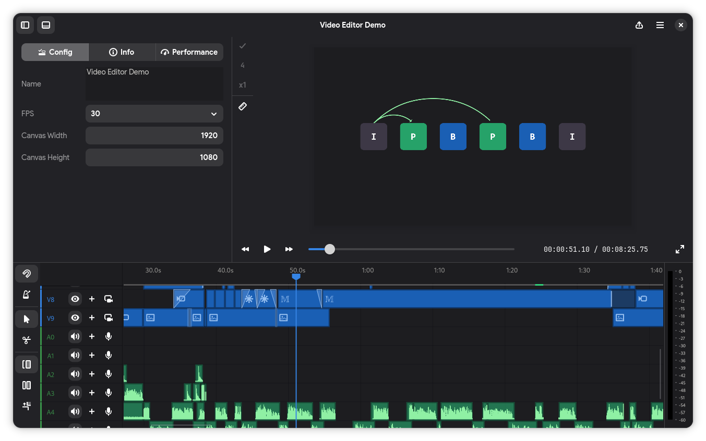
Task: Click the "4" button beside the preview
Action: click(243, 65)
